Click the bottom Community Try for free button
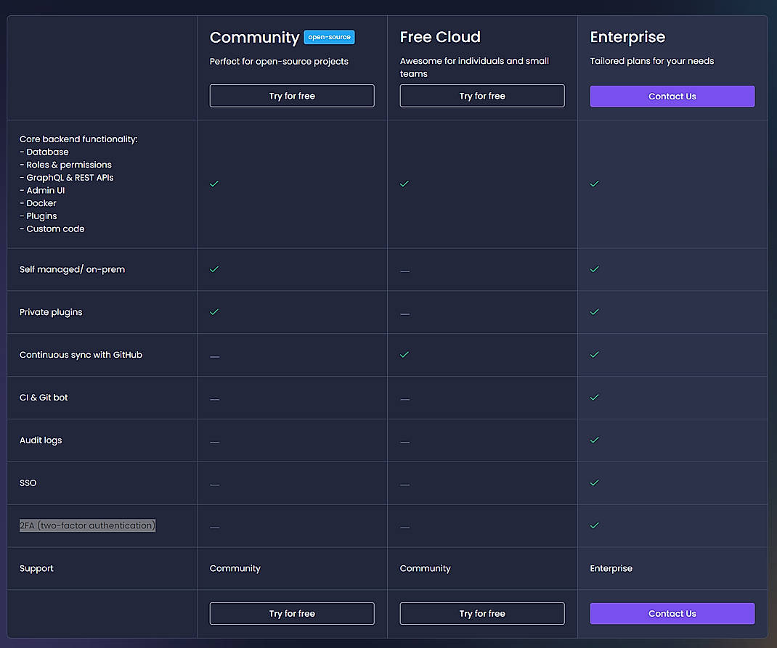Image resolution: width=777 pixels, height=648 pixels. [292, 613]
